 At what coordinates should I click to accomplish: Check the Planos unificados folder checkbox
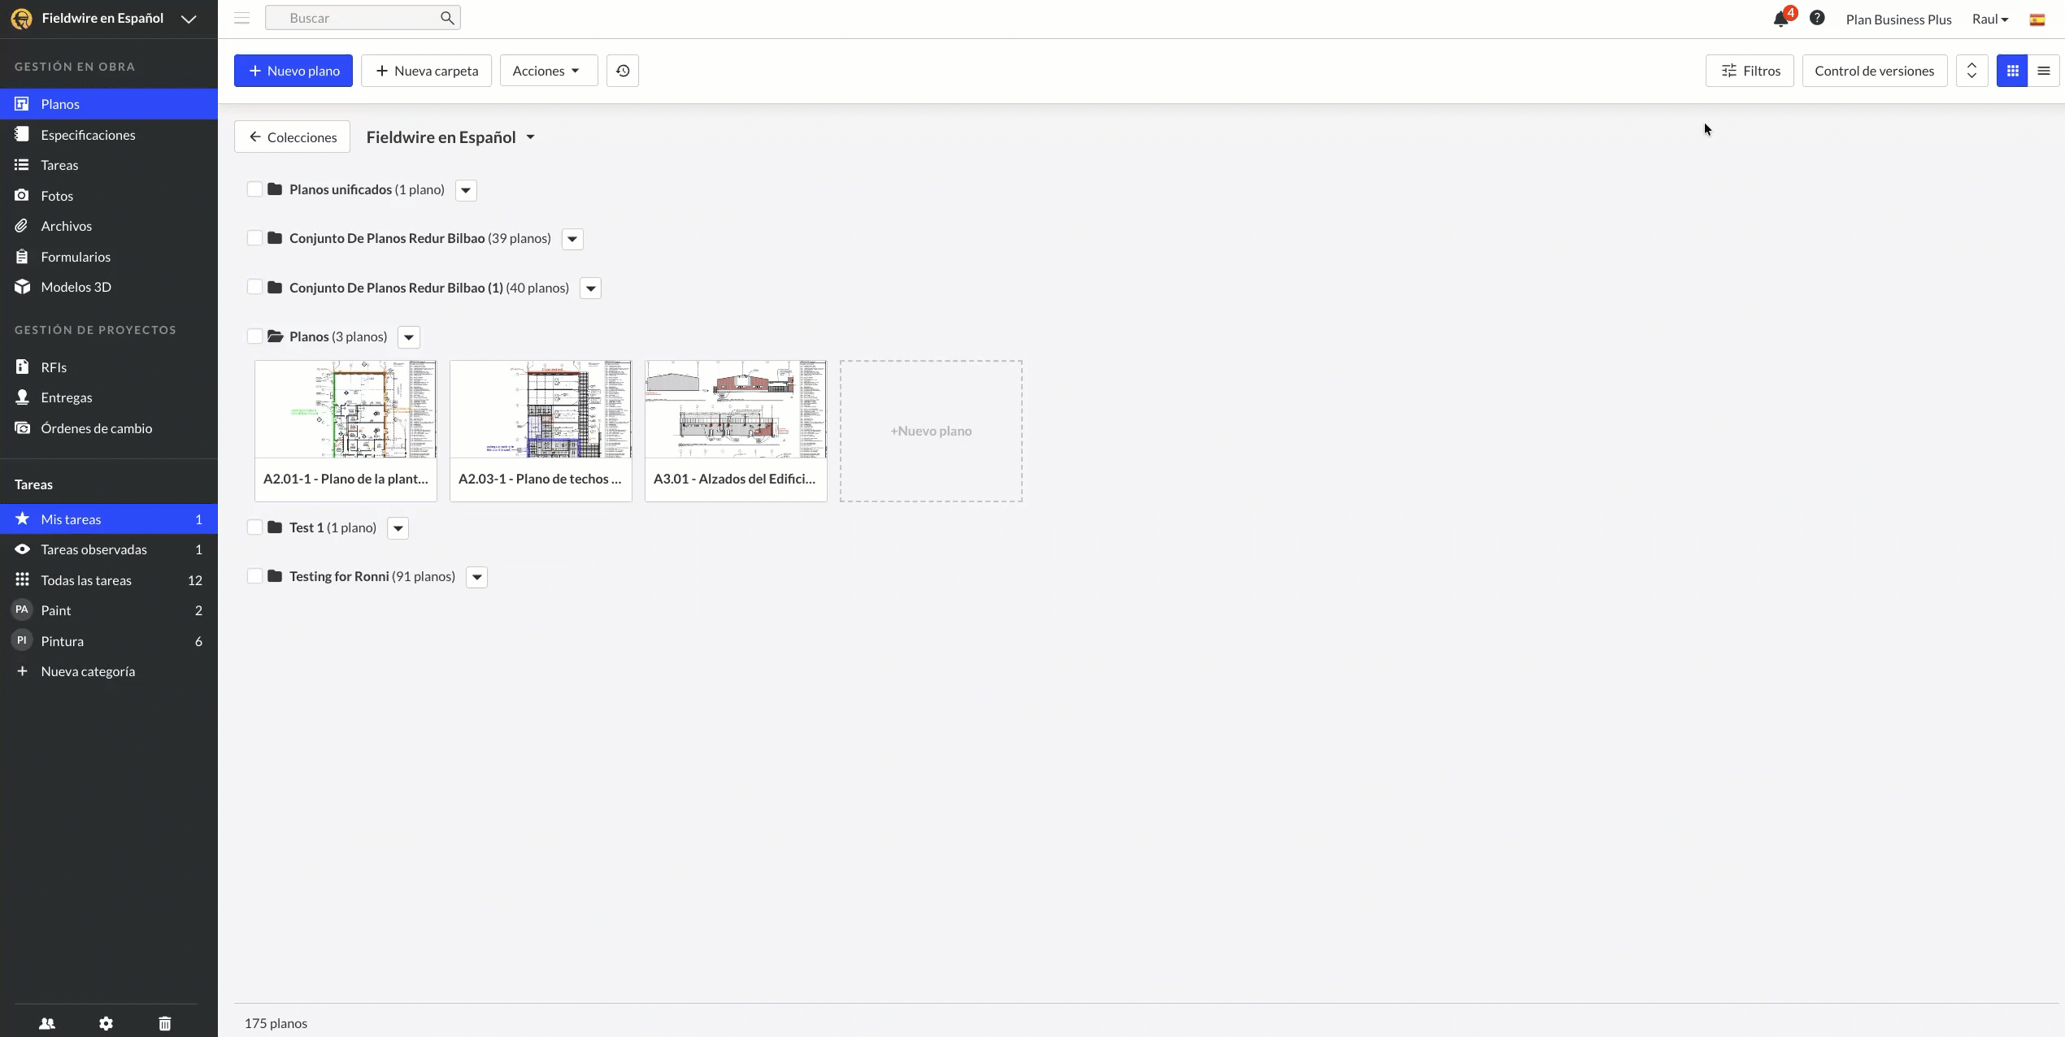point(254,189)
